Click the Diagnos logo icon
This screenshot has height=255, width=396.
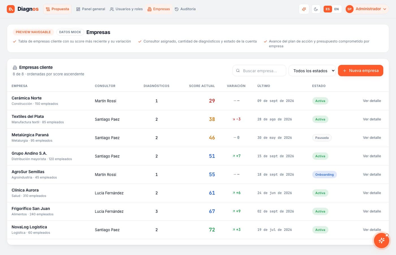point(11,9)
